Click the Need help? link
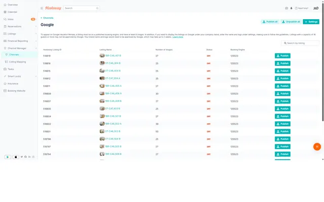This screenshot has width=324, height=202. click(x=302, y=8)
